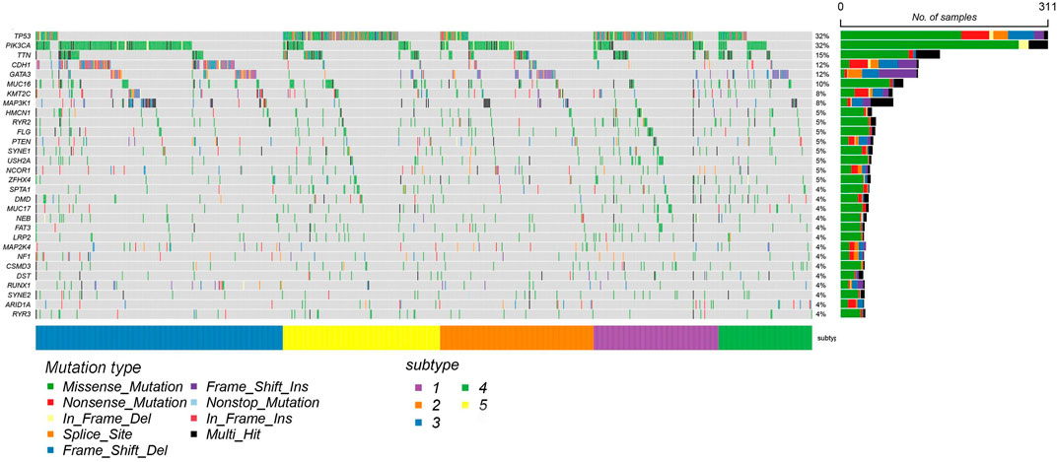Select the green segment of the subtype annotation bar
This screenshot has width=1057, height=462.
(765, 338)
